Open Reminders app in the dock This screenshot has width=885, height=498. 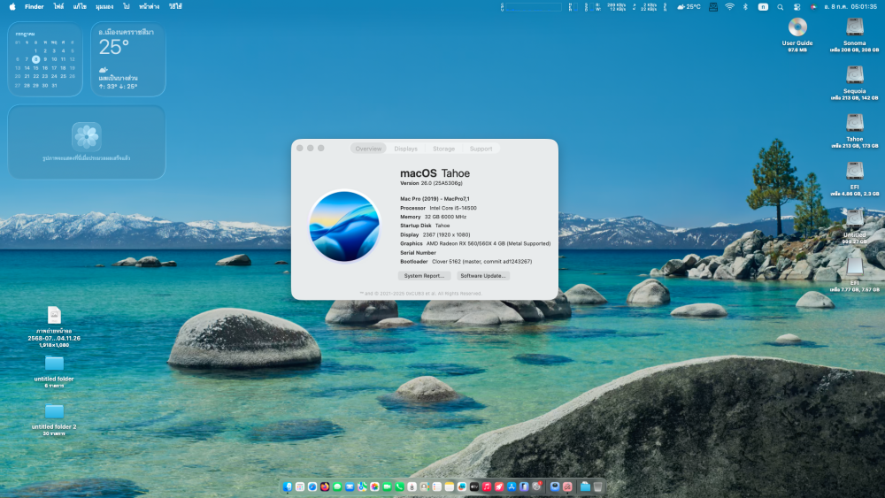437,487
